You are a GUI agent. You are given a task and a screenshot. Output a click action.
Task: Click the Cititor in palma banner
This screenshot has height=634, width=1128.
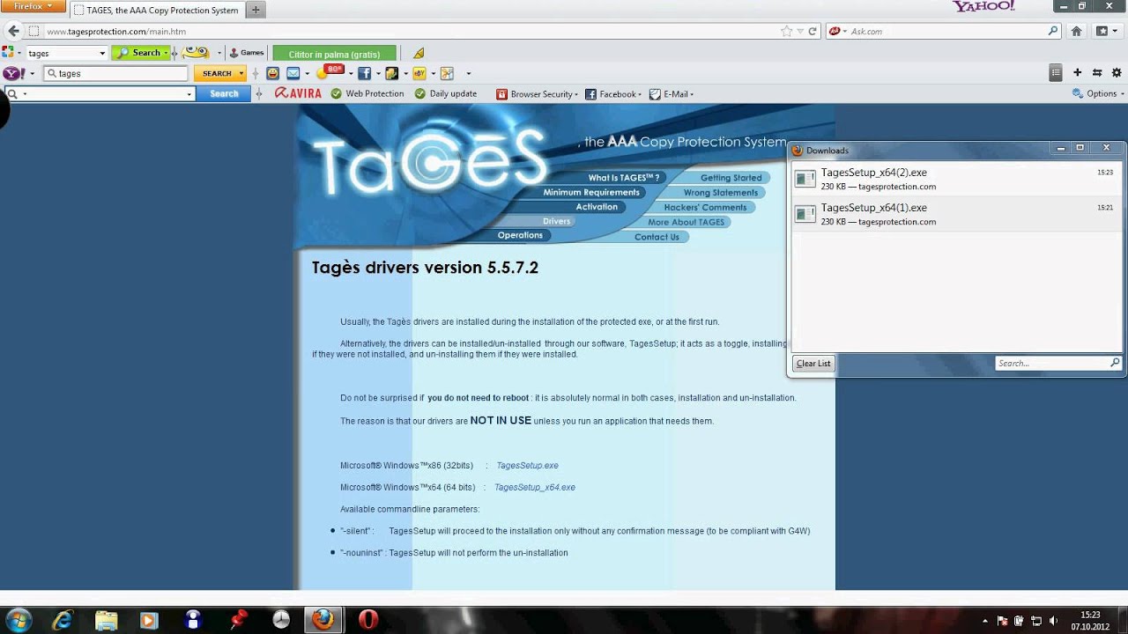(x=334, y=54)
